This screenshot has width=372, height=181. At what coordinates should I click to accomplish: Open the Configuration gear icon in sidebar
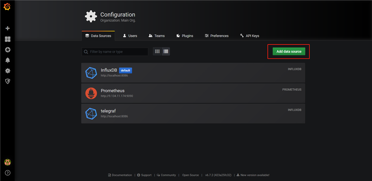[x=8, y=71]
